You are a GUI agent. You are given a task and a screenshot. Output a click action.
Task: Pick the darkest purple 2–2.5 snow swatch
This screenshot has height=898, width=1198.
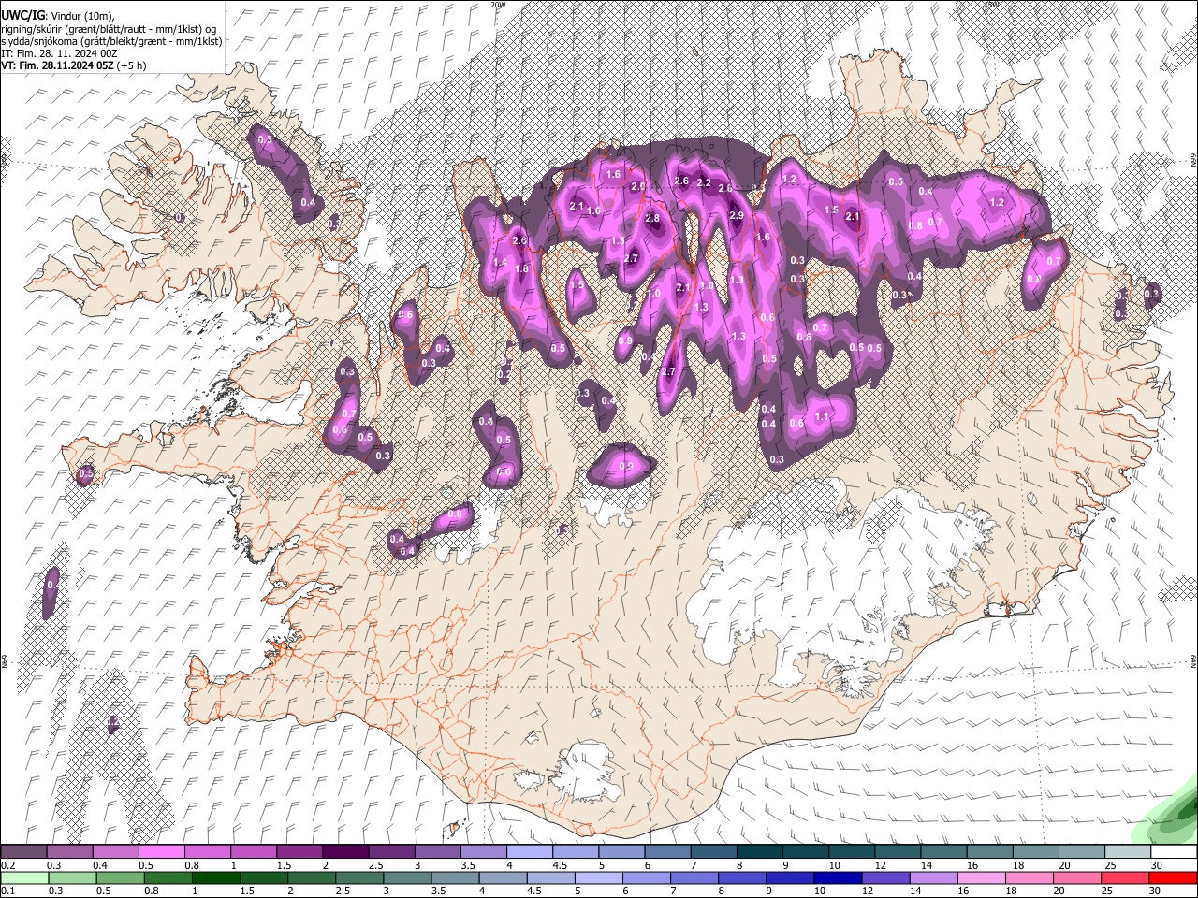point(345,852)
